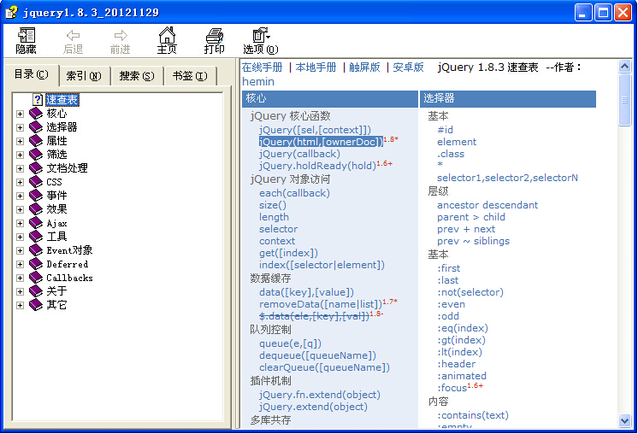Click the scrollbar down arrow in content pane
The image size is (638, 434).
click(624, 420)
